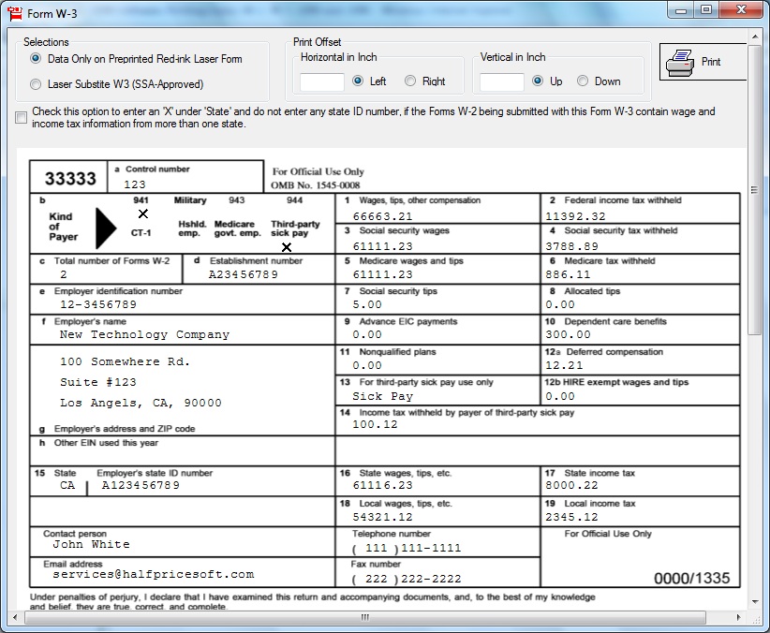Click the horizontal scrollbar at the bottom

coord(365,618)
